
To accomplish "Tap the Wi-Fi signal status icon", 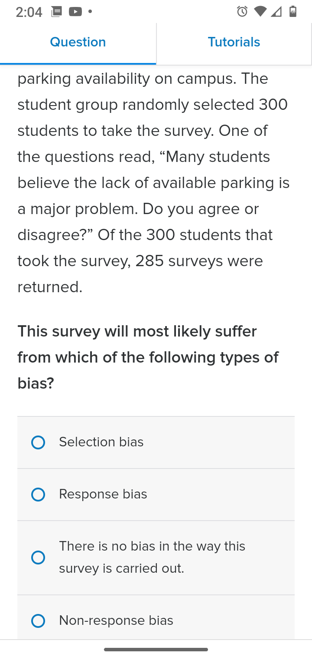I will coord(260,11).
